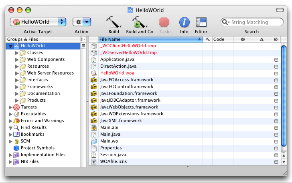The image size is (292, 183).
Task: Expand the Web Components group
Action: [17, 60]
